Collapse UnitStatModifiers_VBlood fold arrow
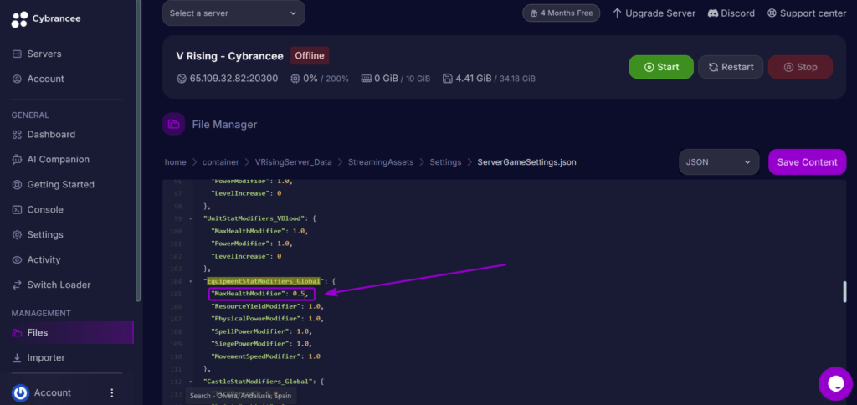 (x=190, y=218)
